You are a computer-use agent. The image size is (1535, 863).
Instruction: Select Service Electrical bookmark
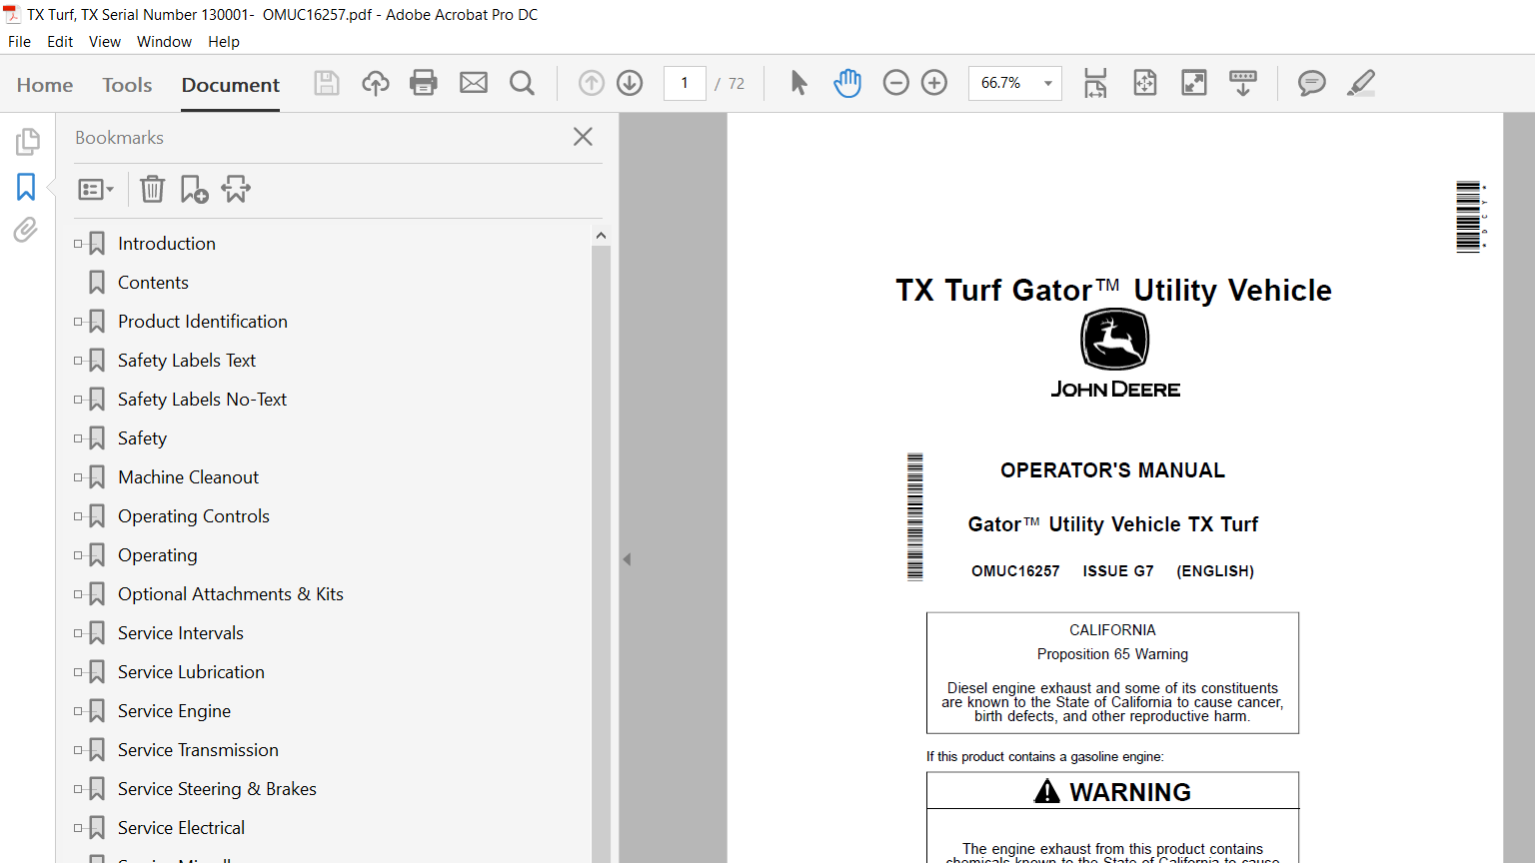point(181,828)
